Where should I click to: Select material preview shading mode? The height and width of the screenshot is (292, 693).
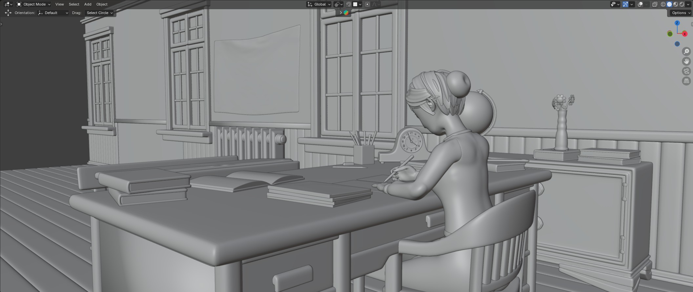[x=676, y=4]
